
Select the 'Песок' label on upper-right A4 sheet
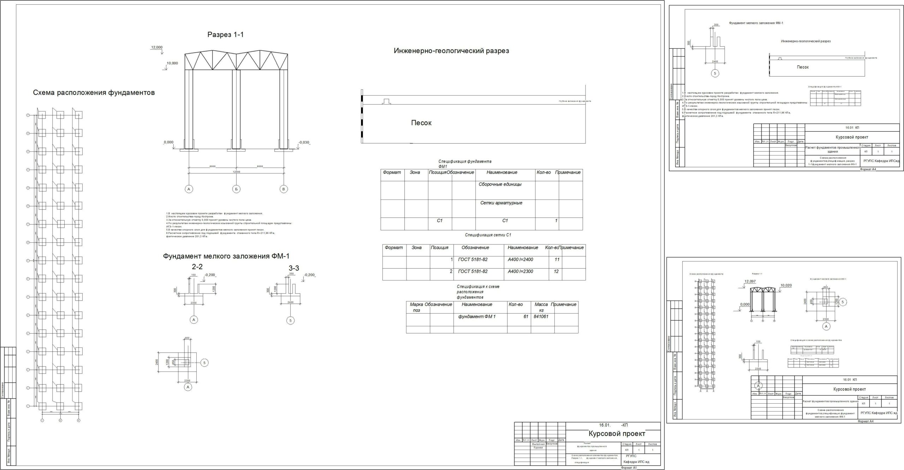[x=802, y=67]
